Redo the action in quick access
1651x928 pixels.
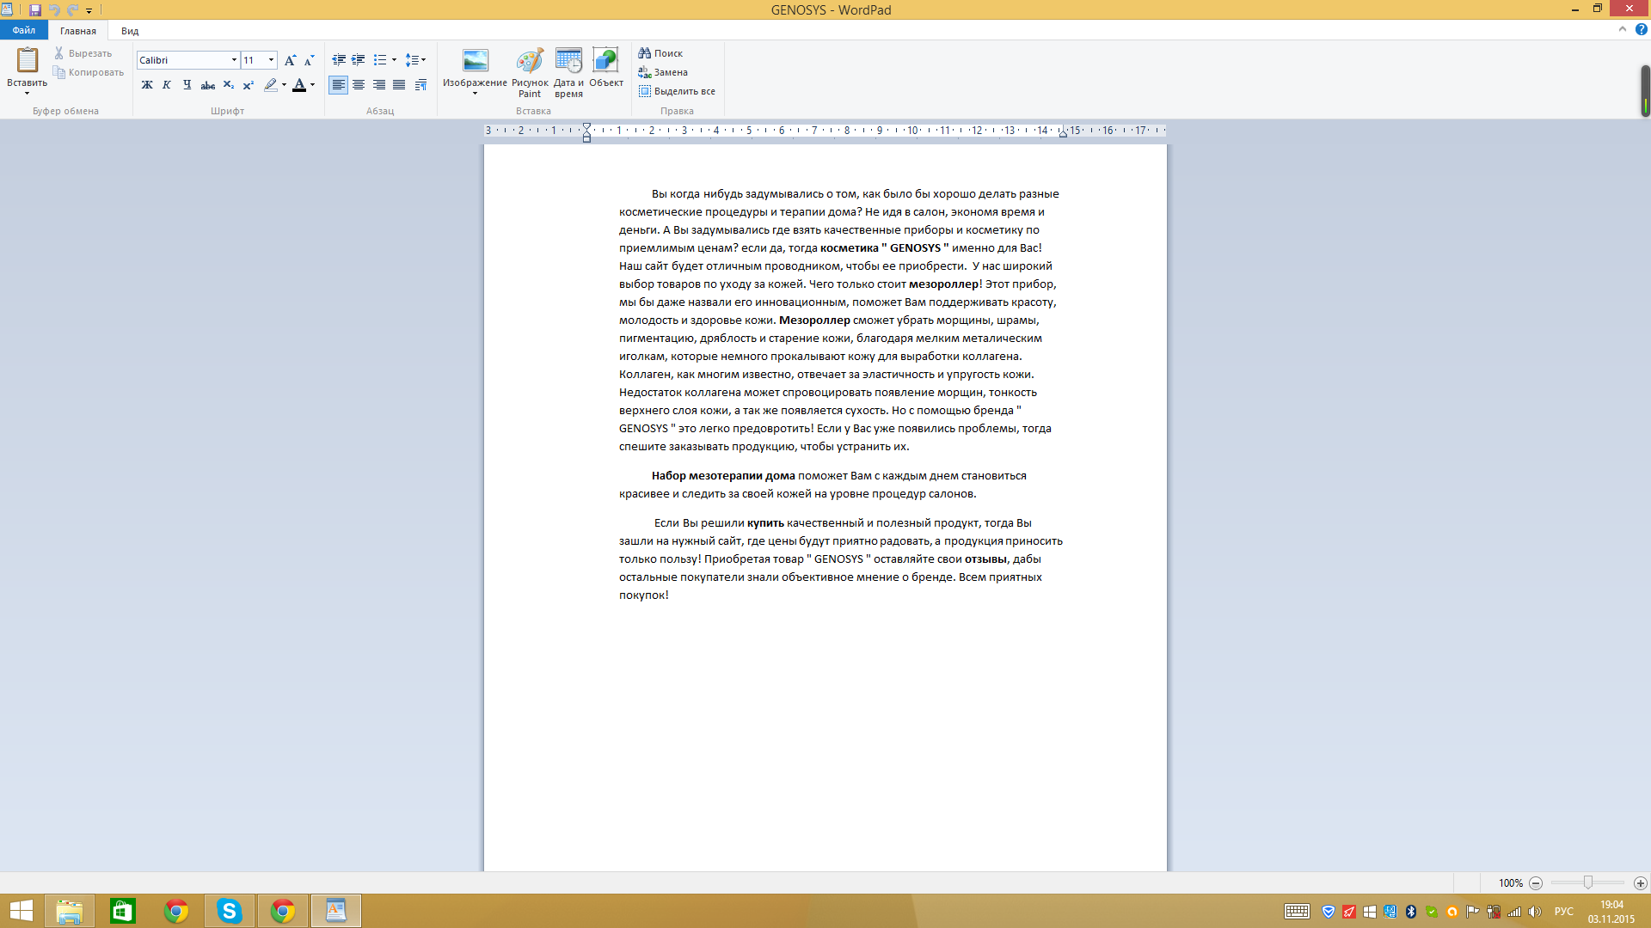coord(73,10)
